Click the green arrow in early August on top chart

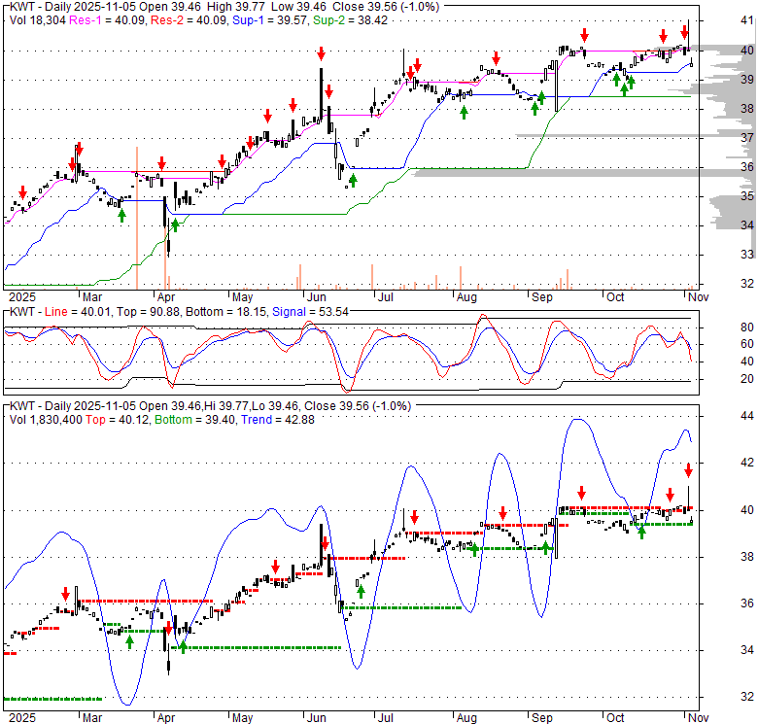[464, 112]
